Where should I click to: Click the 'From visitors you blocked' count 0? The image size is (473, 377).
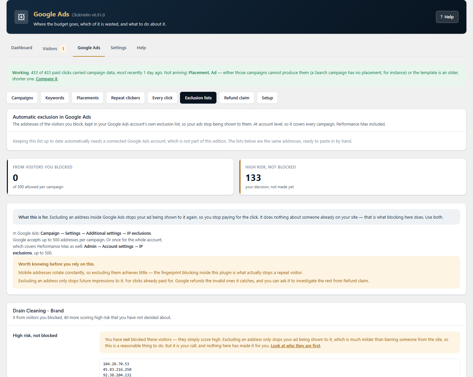[x=15, y=178]
